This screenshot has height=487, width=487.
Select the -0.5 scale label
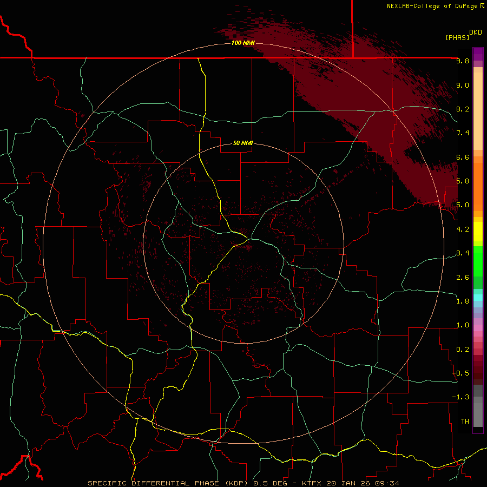pos(460,373)
